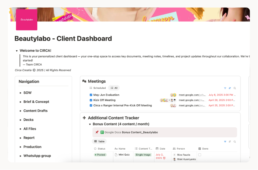Image resolution: width=258 pixels, height=170 pixels.
Task: Click the Navigation heading
Action: click(29, 82)
